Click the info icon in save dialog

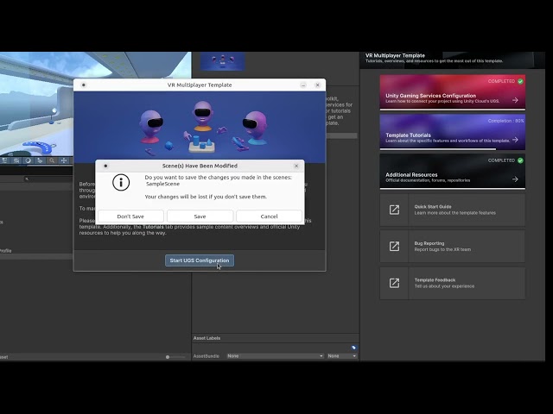(x=121, y=182)
